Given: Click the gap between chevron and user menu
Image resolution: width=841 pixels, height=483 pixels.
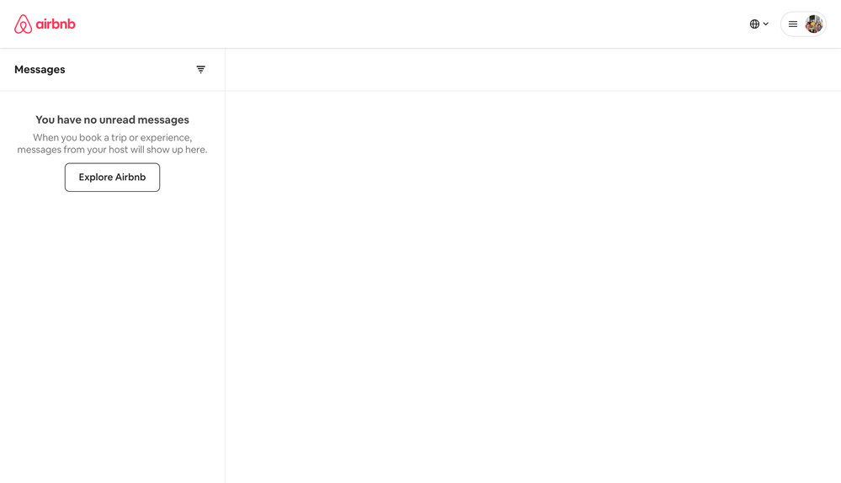Looking at the screenshot, I should point(775,24).
